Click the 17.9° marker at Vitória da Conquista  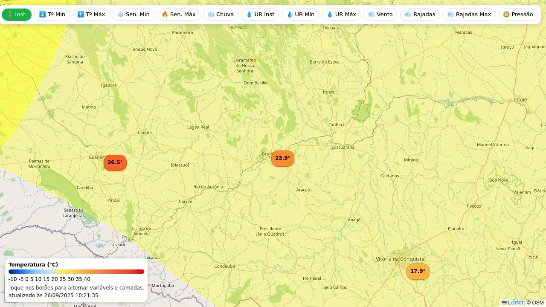coord(418,271)
